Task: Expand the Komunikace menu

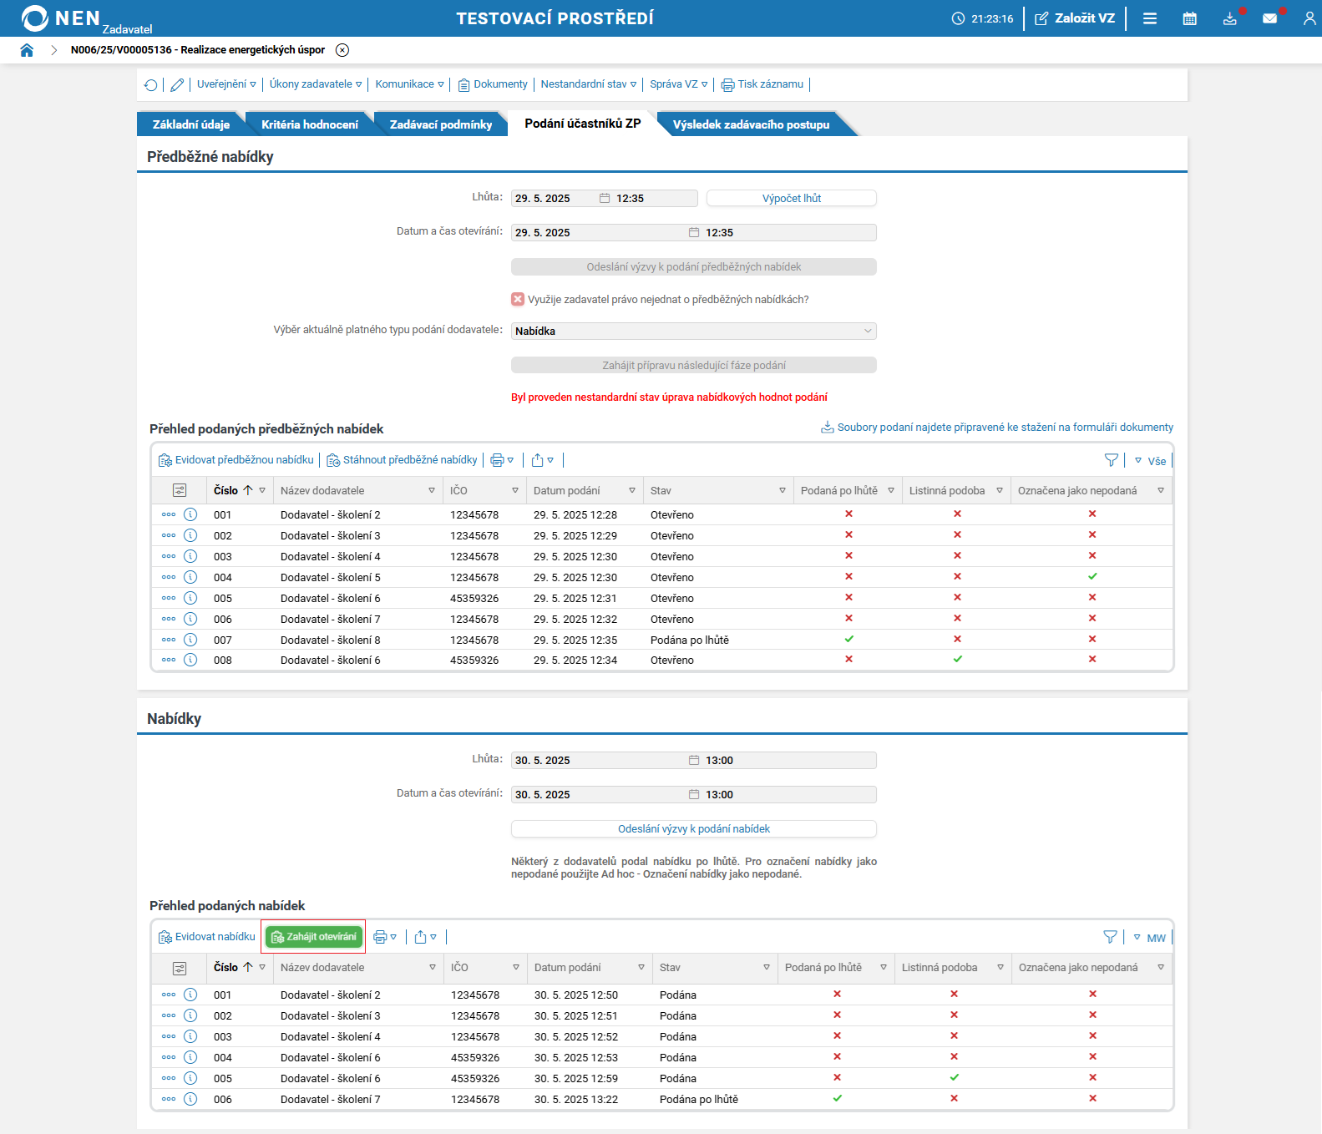Action: coord(409,84)
